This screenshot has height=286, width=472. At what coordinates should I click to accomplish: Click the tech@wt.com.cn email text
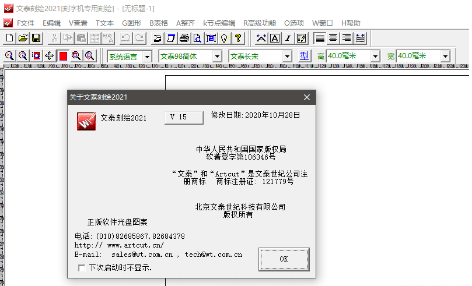point(214,255)
